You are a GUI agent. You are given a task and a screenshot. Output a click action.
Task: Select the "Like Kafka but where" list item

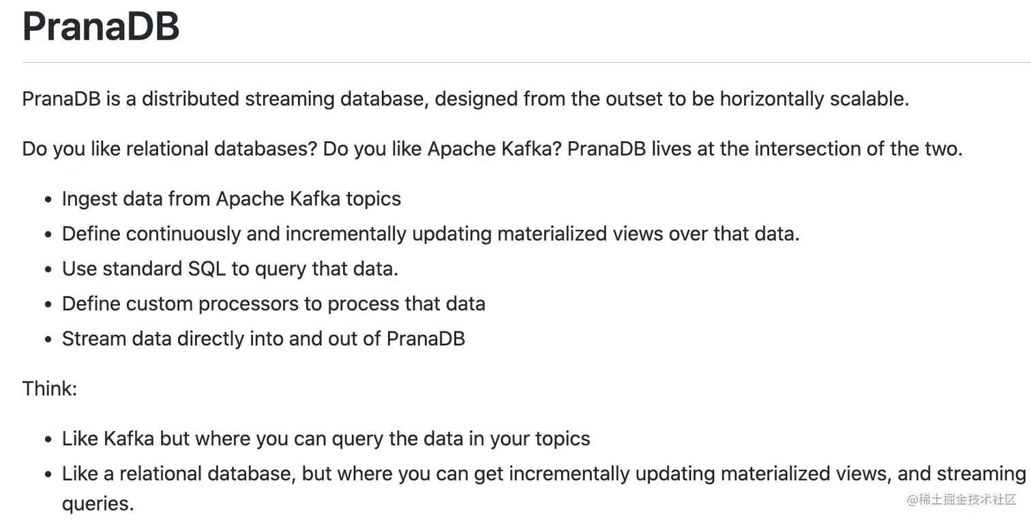tap(326, 438)
